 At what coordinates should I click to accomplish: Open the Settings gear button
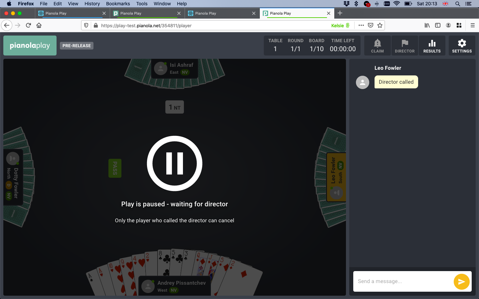click(462, 46)
